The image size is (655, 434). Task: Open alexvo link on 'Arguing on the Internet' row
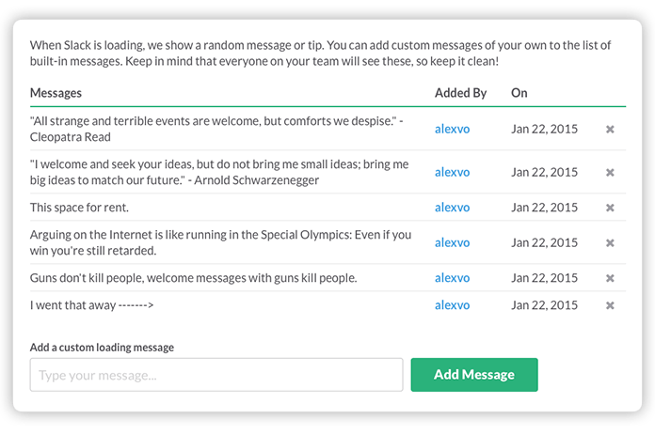click(452, 242)
